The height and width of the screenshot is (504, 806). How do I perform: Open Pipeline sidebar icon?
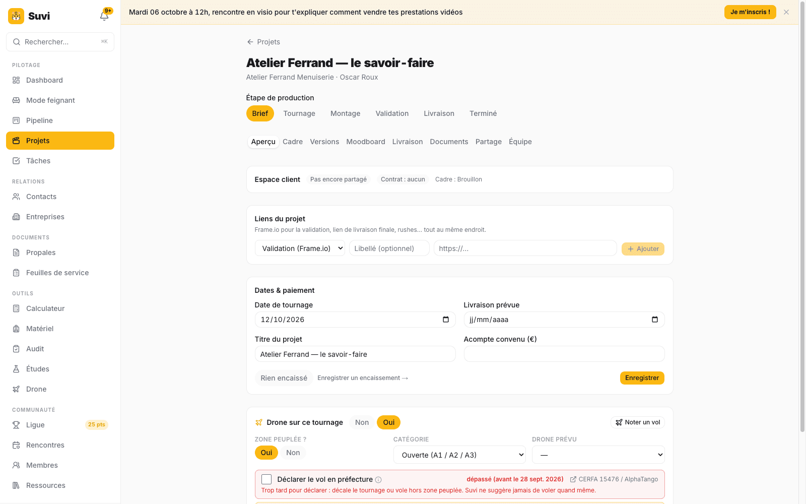(x=16, y=120)
